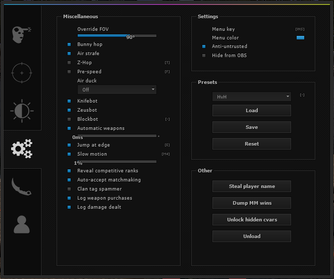
Task: Toggle the Hide from OBS checkbox
Action: pos(204,56)
